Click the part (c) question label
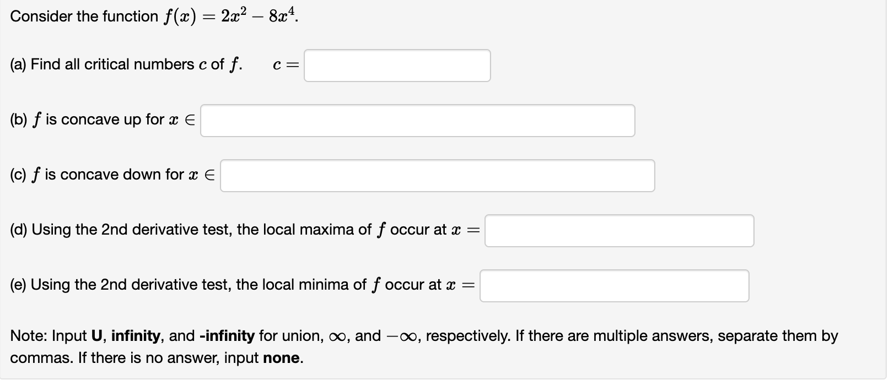The height and width of the screenshot is (380, 894). pos(110,175)
